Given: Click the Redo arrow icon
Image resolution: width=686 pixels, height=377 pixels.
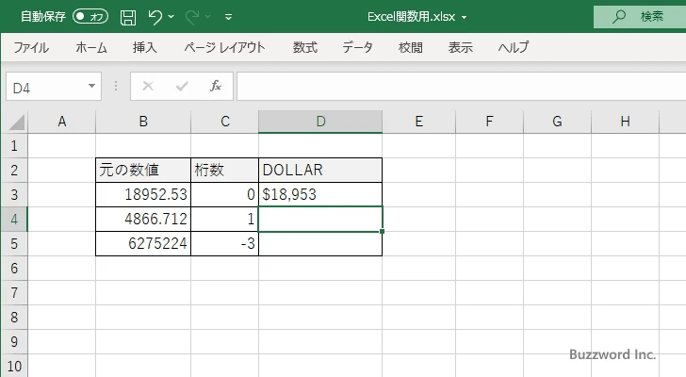Looking at the screenshot, I should (191, 17).
